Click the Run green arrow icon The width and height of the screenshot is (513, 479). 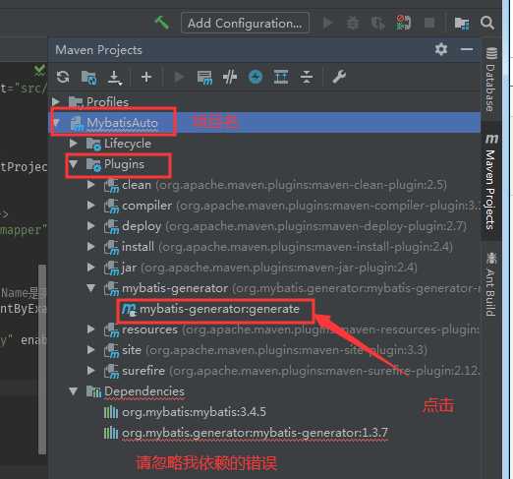327,23
